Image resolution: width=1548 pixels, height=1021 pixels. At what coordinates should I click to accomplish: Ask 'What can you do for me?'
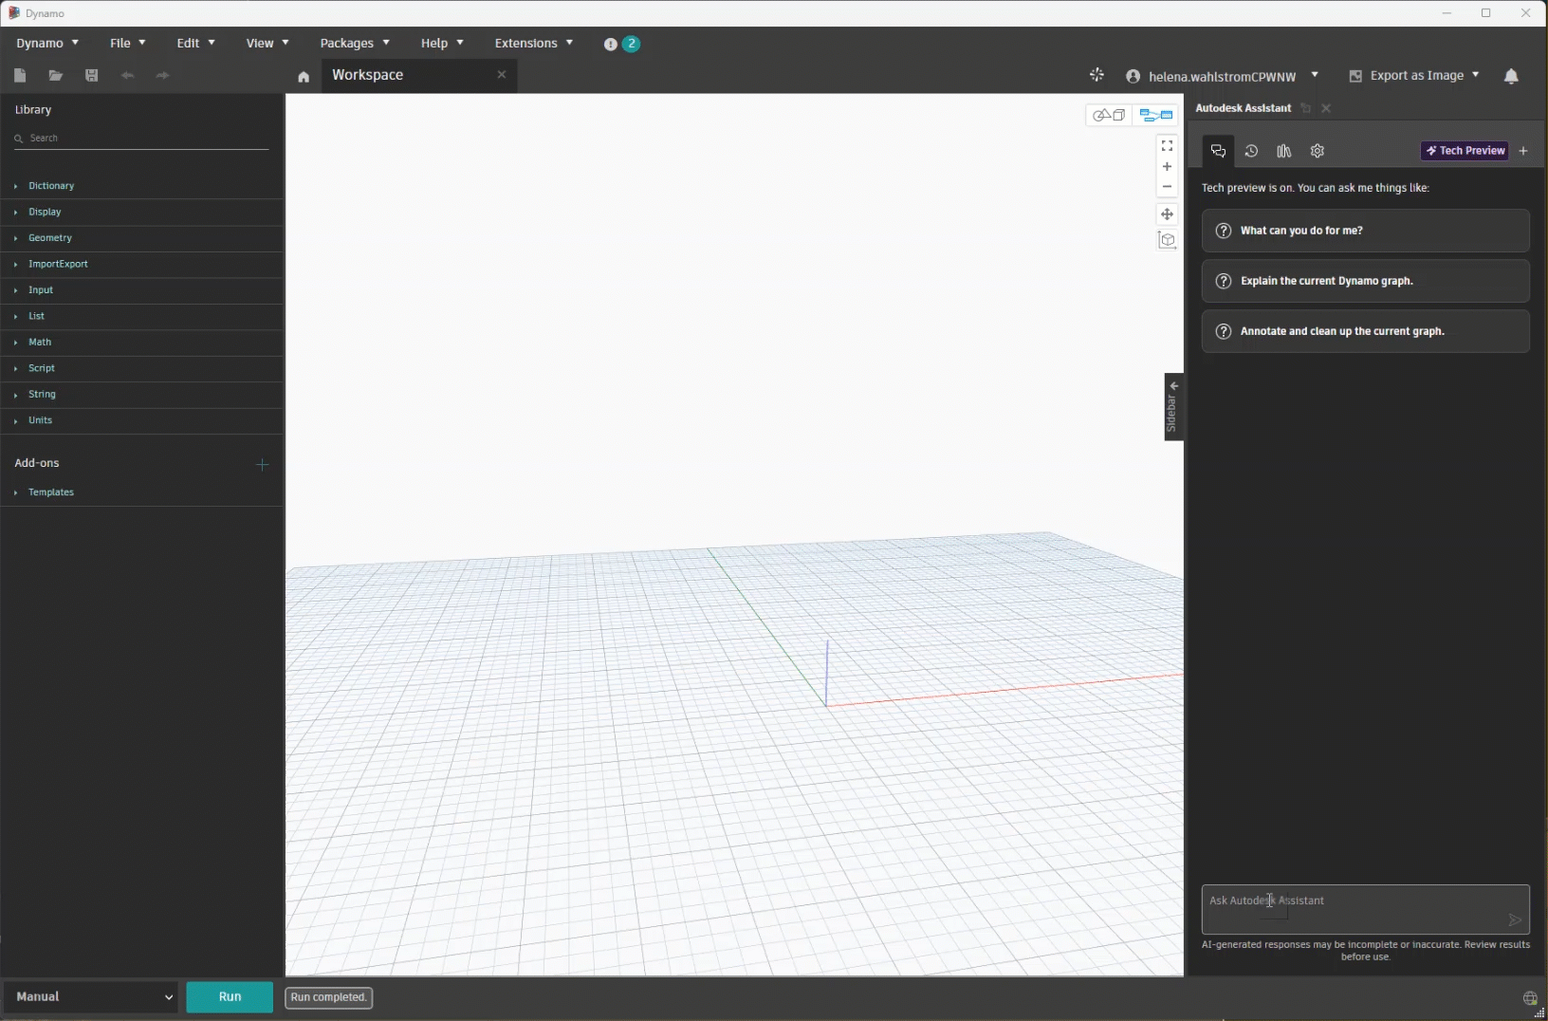pyautogui.click(x=1365, y=231)
